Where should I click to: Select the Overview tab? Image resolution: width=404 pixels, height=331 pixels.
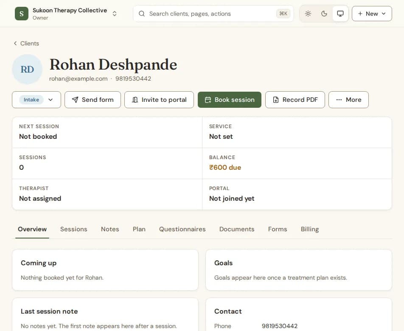[32, 229]
